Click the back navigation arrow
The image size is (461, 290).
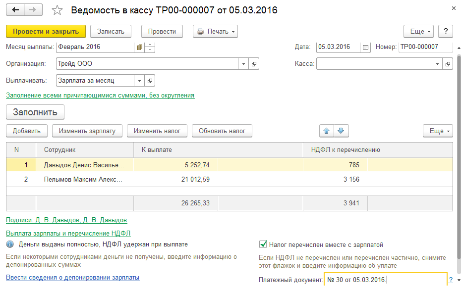(15, 10)
